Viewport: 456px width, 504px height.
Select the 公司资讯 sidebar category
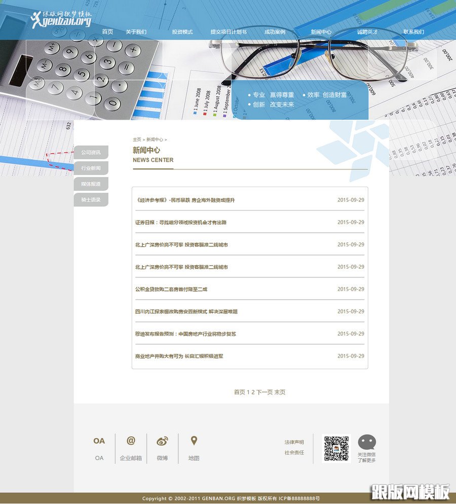coord(91,152)
